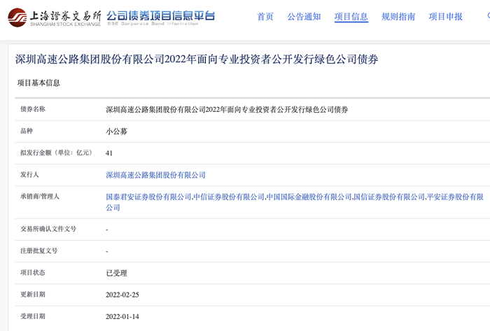This screenshot has width=490, height=331.
Task: Click the 项目状态 row label
Action: pyautogui.click(x=33, y=273)
